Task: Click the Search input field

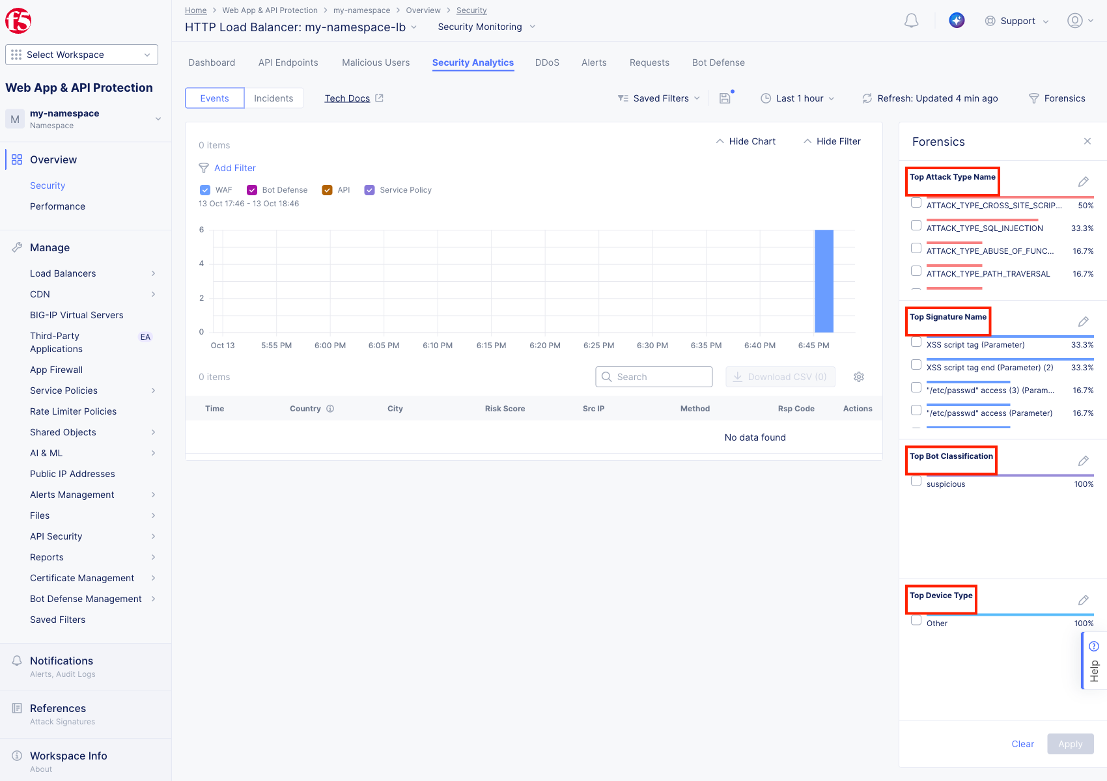Action: [x=654, y=377]
